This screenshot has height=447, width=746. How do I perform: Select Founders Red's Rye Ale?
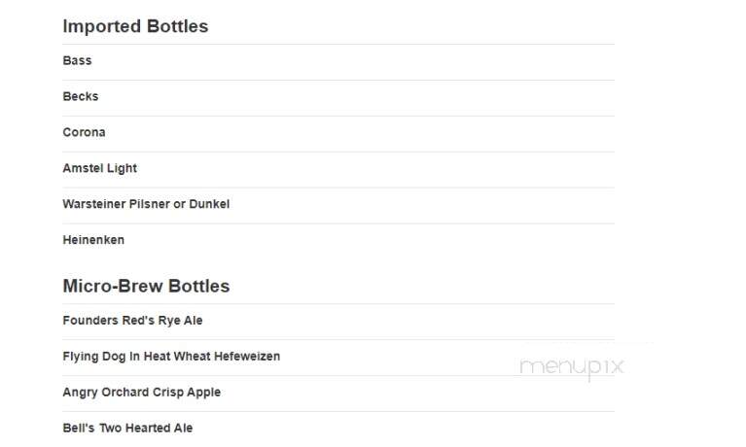132,321
